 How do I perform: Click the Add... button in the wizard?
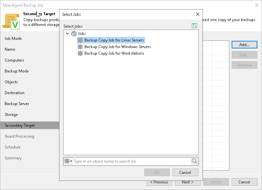[244, 45]
